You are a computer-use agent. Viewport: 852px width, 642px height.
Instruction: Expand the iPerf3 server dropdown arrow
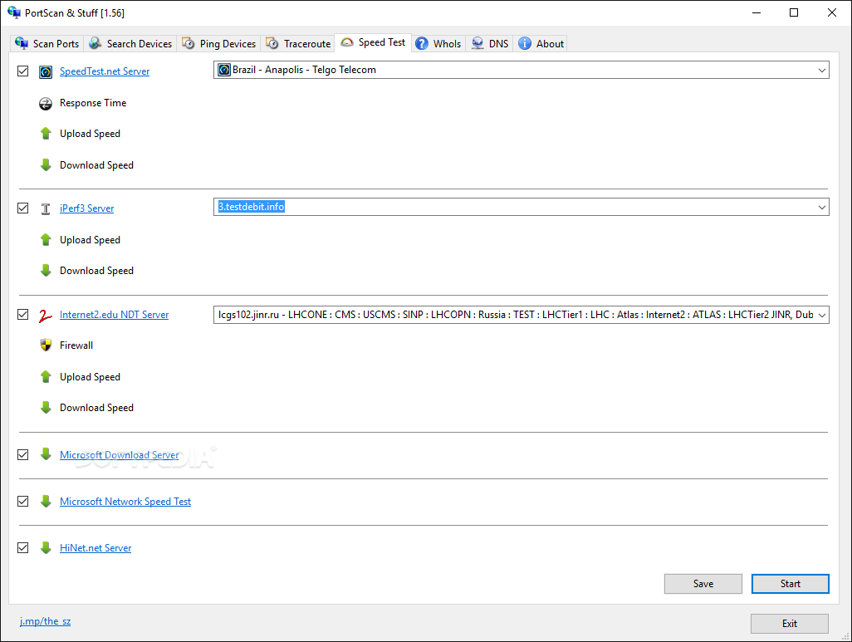coord(821,207)
